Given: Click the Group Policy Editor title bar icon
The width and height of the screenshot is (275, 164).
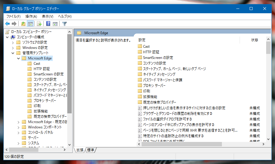Looking at the screenshot, I should (8, 9).
